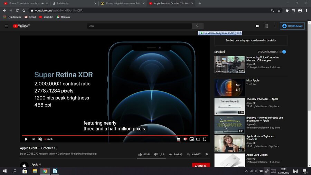
Task: Select the Apple Event October 13 tab
Action: [x=171, y=3]
